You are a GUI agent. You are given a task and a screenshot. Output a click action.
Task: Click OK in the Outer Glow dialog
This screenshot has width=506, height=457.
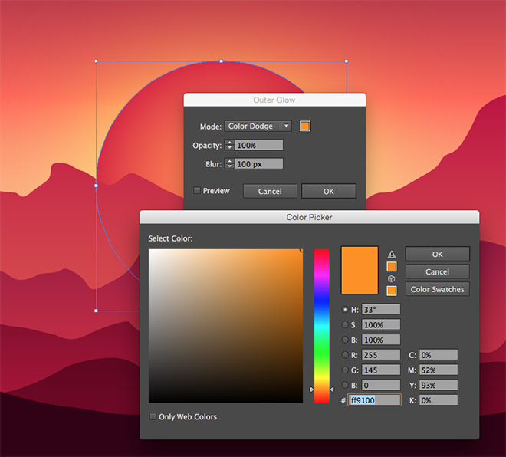click(329, 191)
